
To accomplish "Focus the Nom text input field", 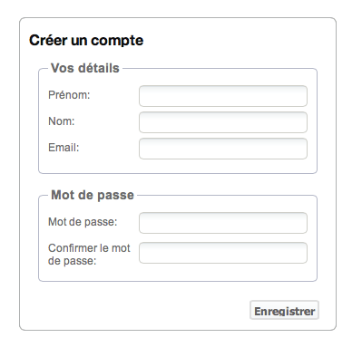I will coord(223,122).
